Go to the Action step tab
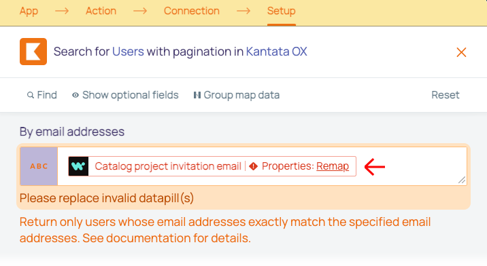487x266 pixels. point(101,11)
